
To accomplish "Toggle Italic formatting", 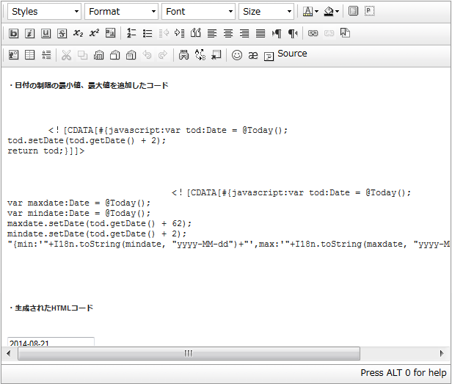I will [x=29, y=34].
